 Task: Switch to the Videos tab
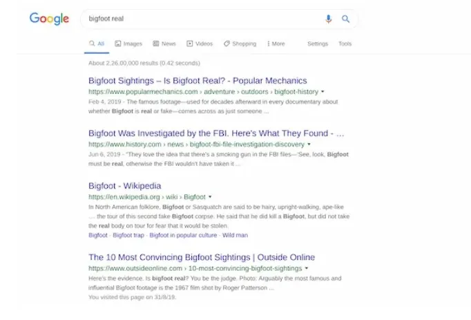pos(200,44)
